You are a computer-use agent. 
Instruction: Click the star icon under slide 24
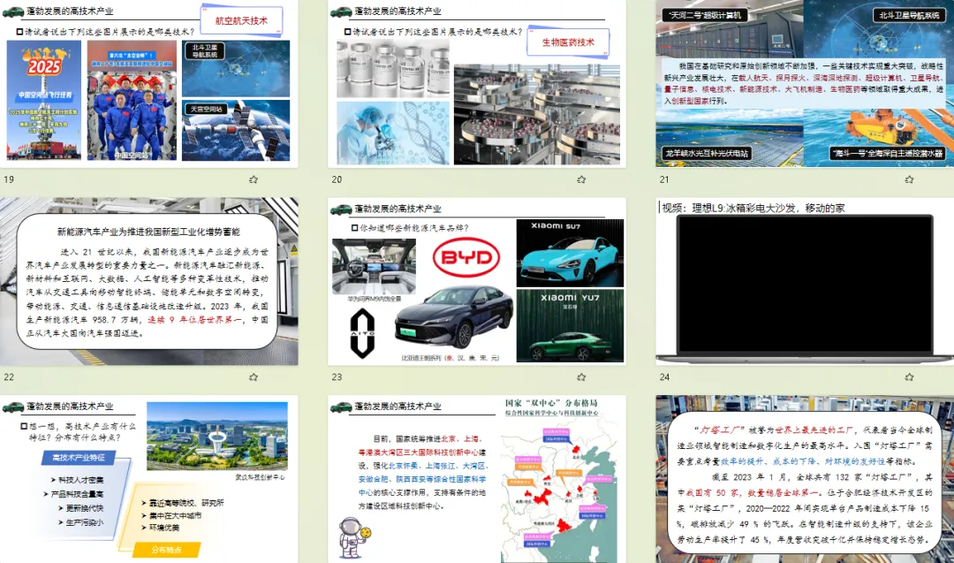coord(909,377)
